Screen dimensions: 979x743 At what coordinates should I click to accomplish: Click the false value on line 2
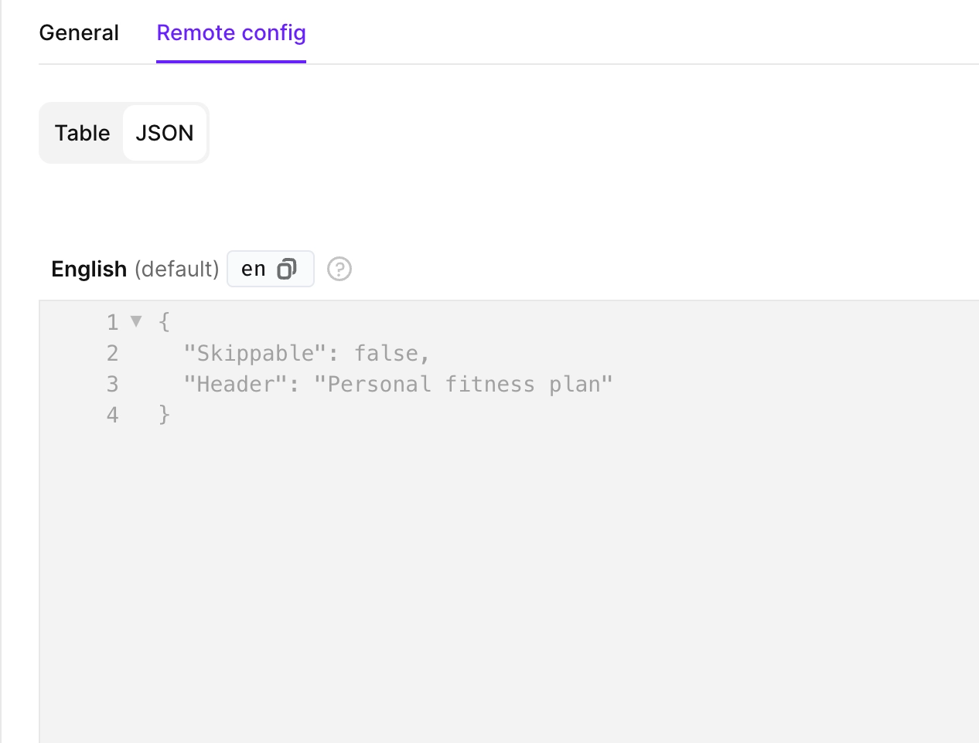385,353
